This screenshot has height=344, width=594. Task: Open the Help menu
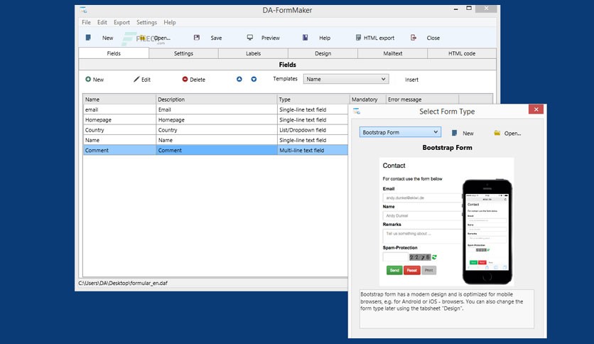click(170, 22)
